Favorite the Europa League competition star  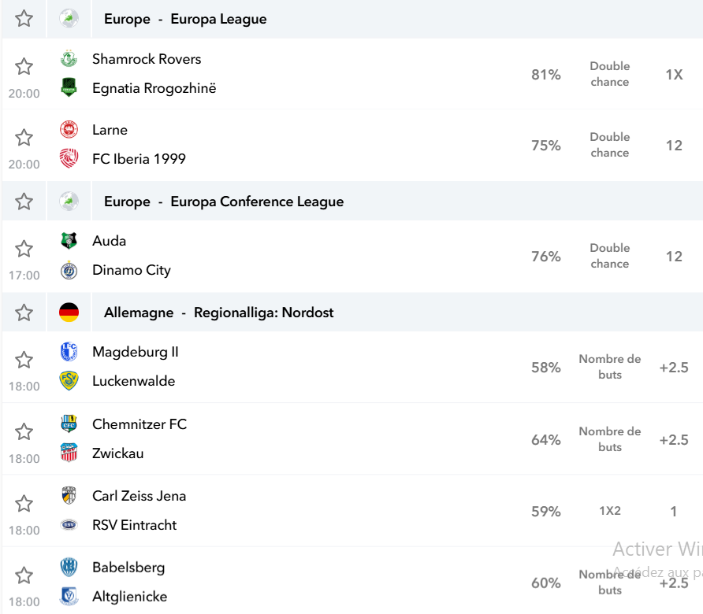pos(24,19)
